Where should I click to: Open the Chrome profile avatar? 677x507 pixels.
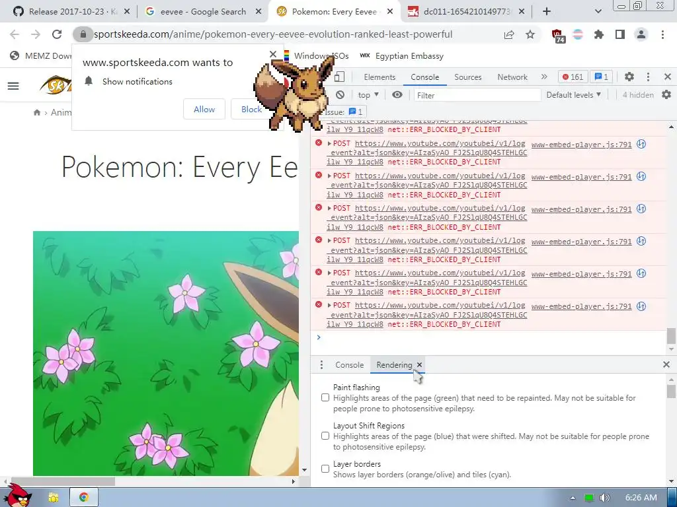641,34
